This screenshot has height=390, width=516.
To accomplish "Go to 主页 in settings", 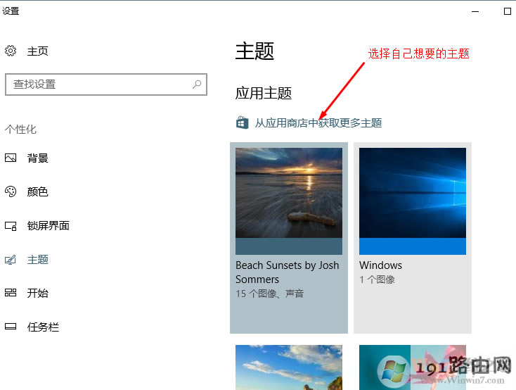I will click(x=38, y=51).
